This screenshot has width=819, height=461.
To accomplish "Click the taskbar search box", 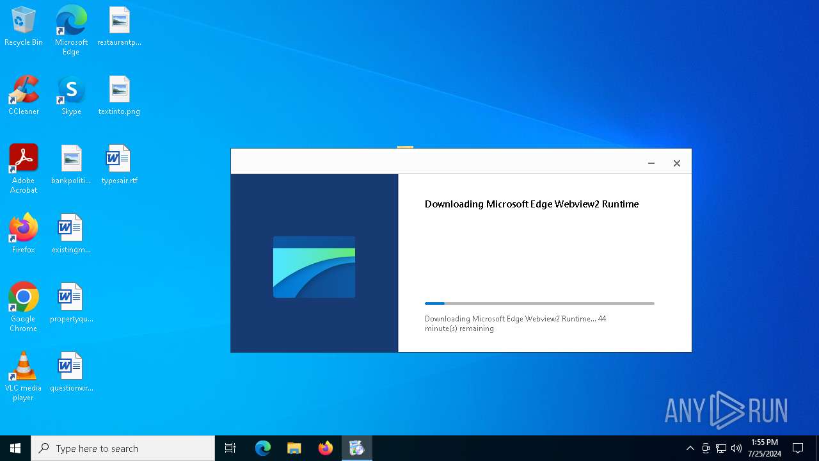I will point(123,448).
